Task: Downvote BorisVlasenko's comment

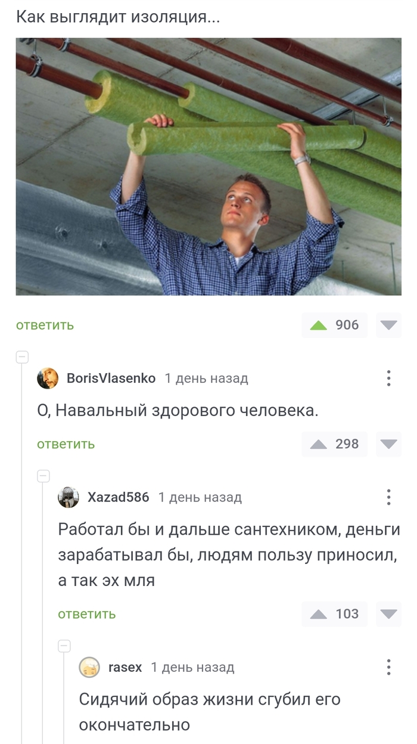Action: click(389, 444)
